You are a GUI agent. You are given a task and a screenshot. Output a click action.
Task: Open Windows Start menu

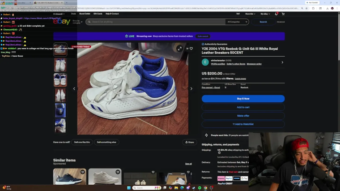coord(129,188)
